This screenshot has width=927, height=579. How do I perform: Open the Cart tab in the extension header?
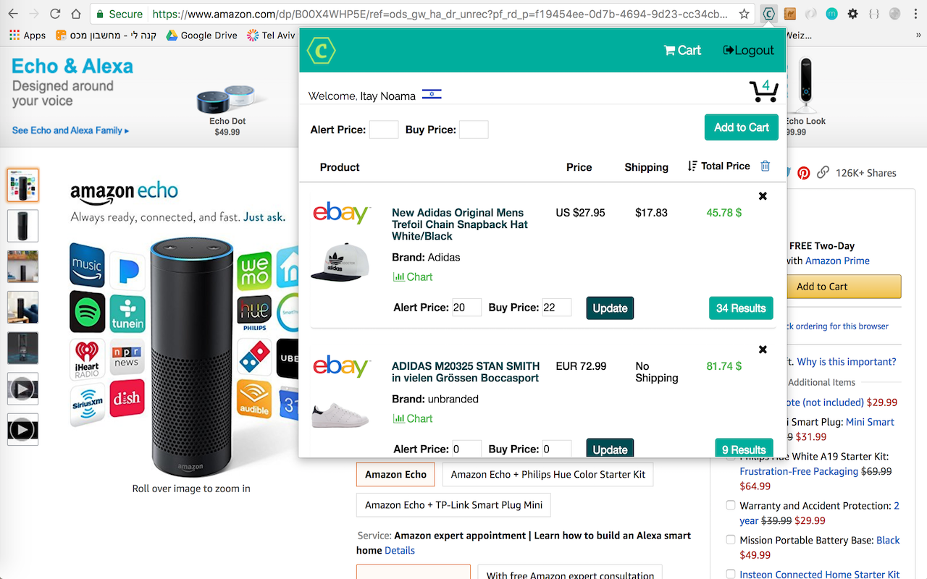pos(682,50)
